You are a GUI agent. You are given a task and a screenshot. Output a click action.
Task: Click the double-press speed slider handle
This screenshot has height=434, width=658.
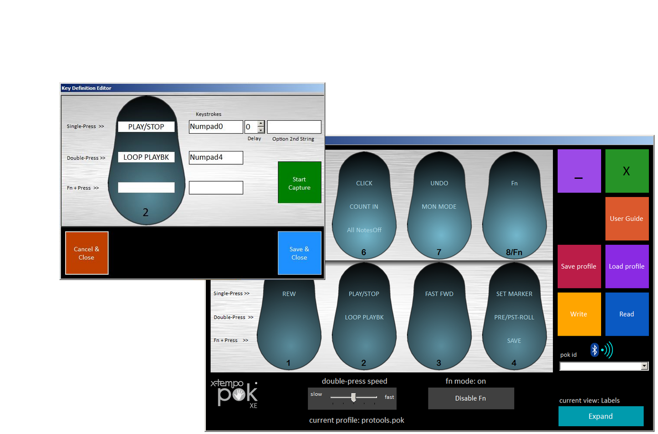[x=353, y=397]
